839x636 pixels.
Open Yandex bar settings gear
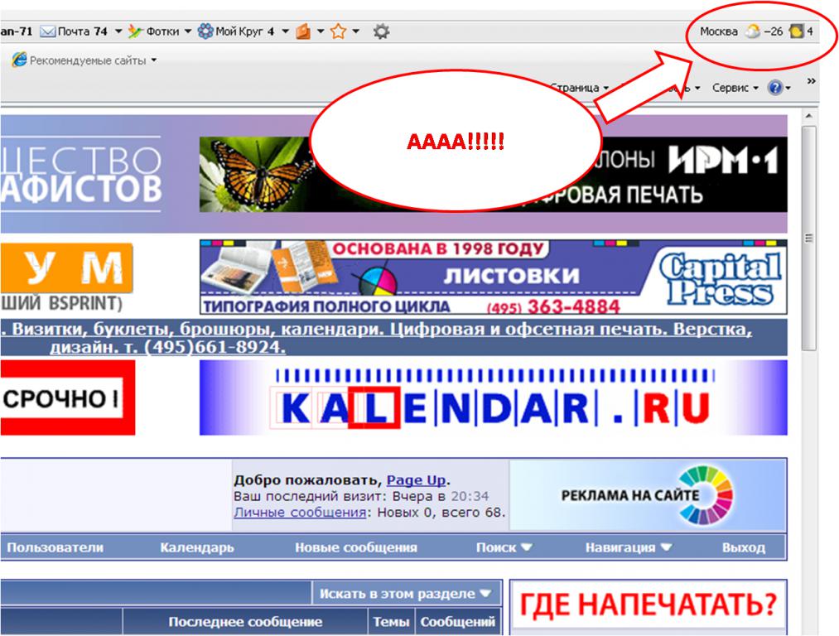pos(381,31)
